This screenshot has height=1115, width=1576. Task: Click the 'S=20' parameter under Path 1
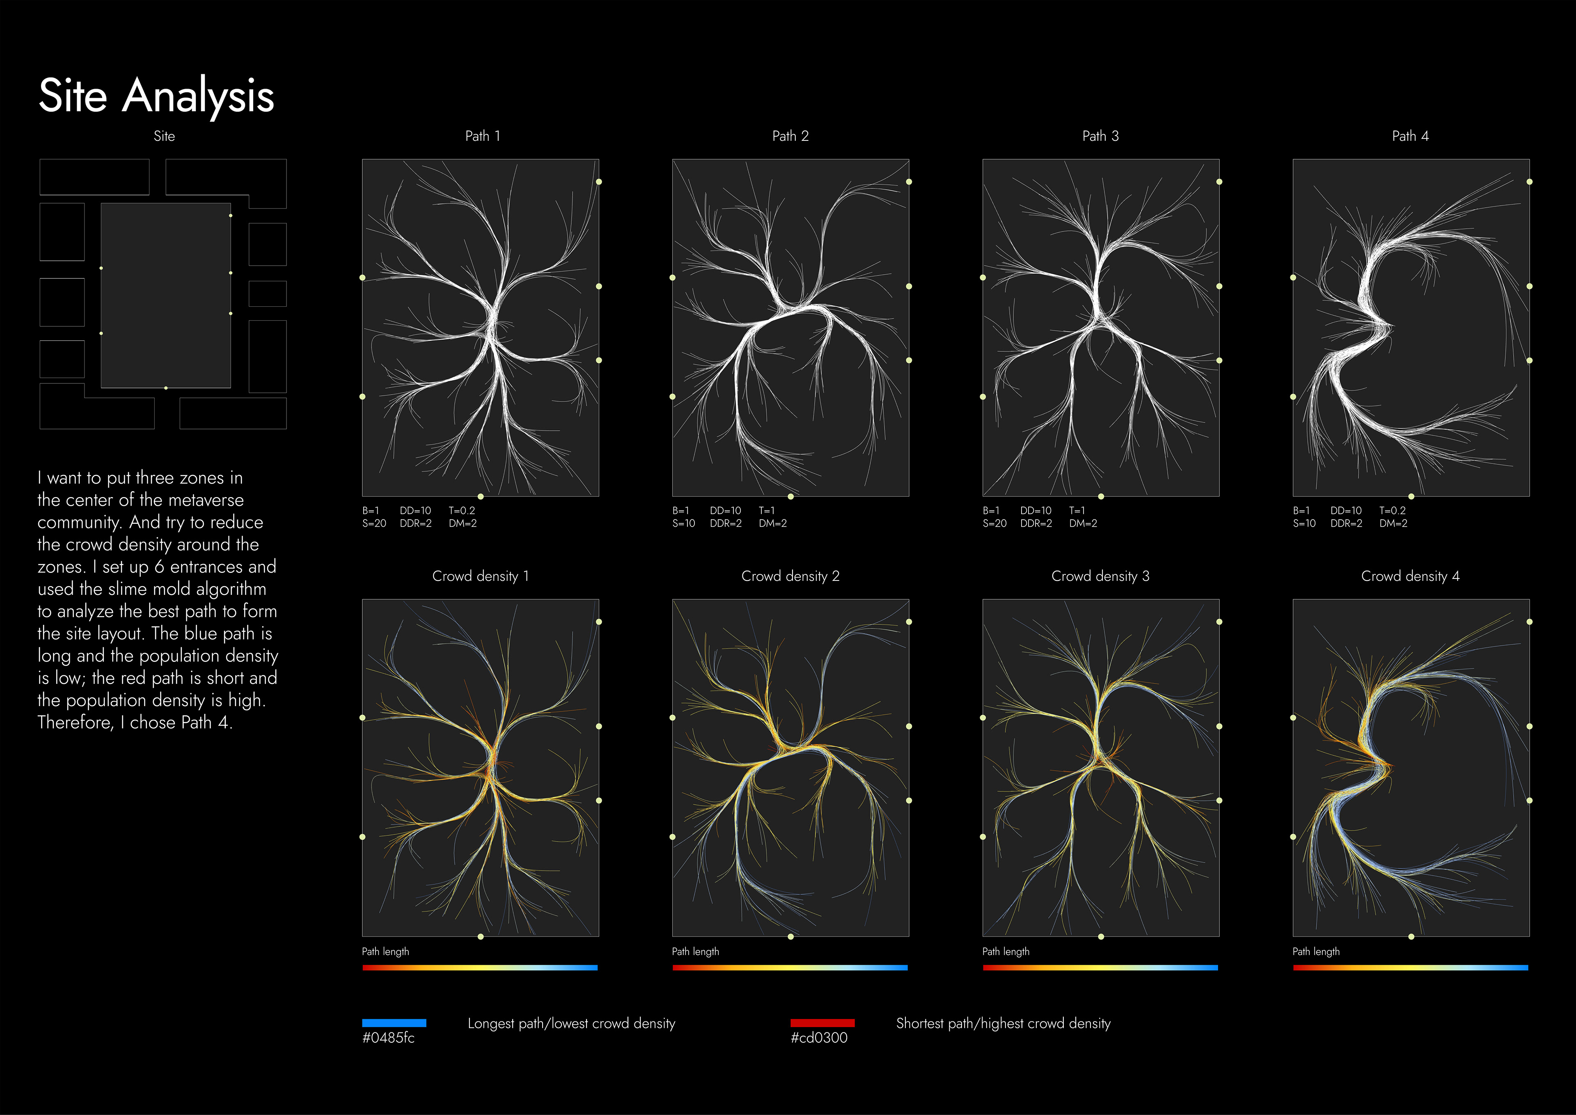coord(374,524)
